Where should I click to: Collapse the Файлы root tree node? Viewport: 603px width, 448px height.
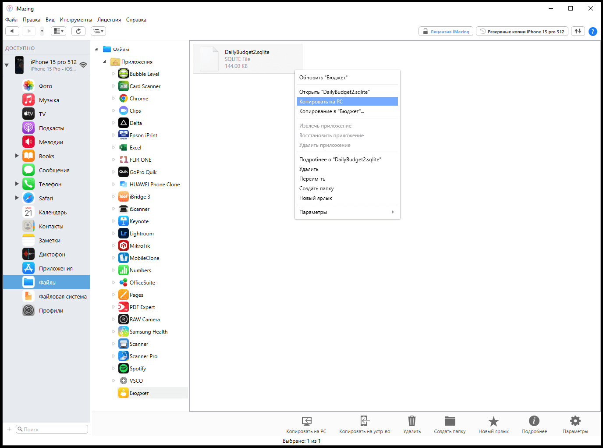pos(96,50)
